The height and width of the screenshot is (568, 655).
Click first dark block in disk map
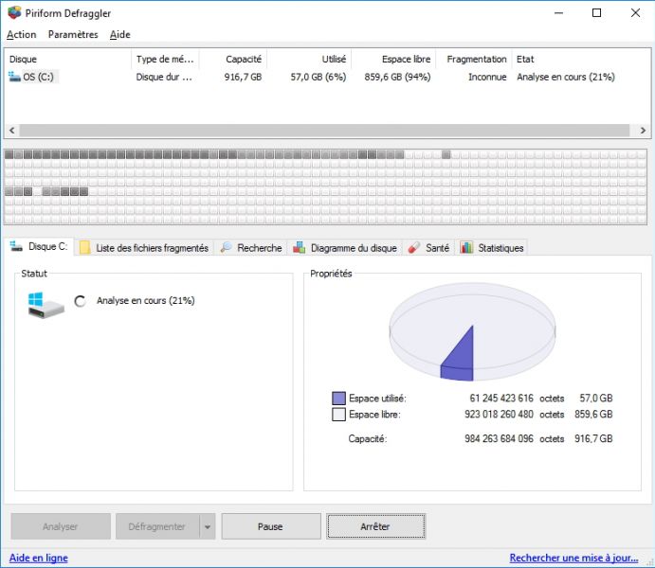click(9, 154)
